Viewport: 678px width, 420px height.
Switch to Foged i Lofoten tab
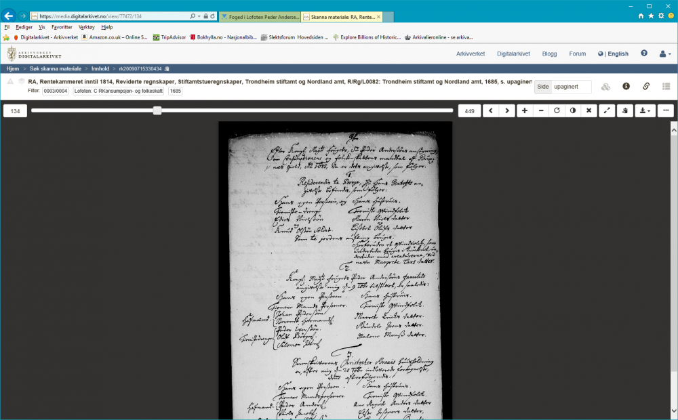click(x=260, y=16)
